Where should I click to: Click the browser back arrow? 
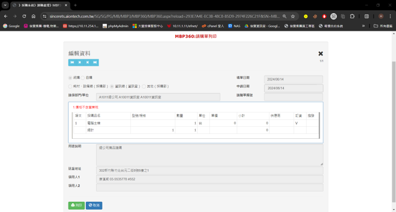[6, 16]
